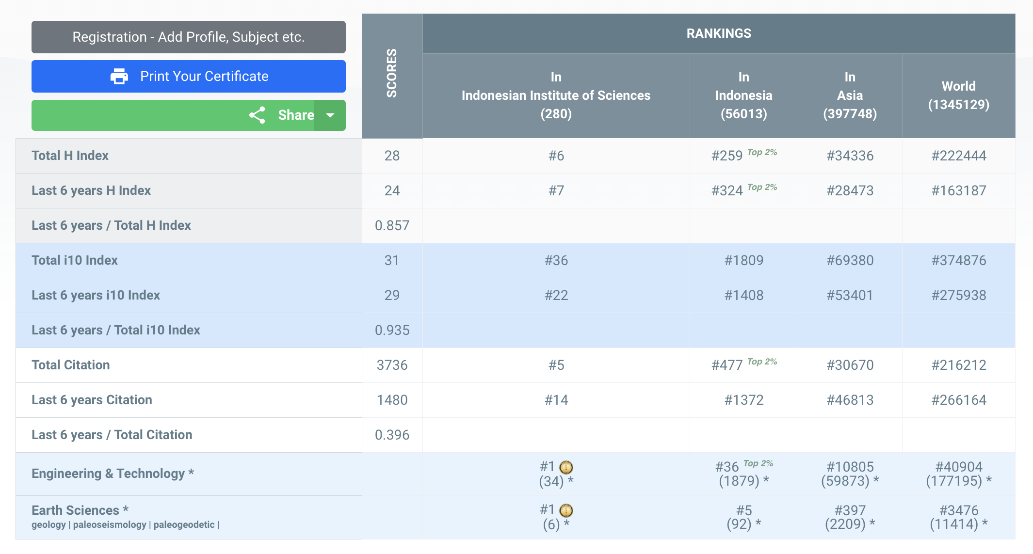Click the Last 6 years i10 score 29

coord(392,295)
